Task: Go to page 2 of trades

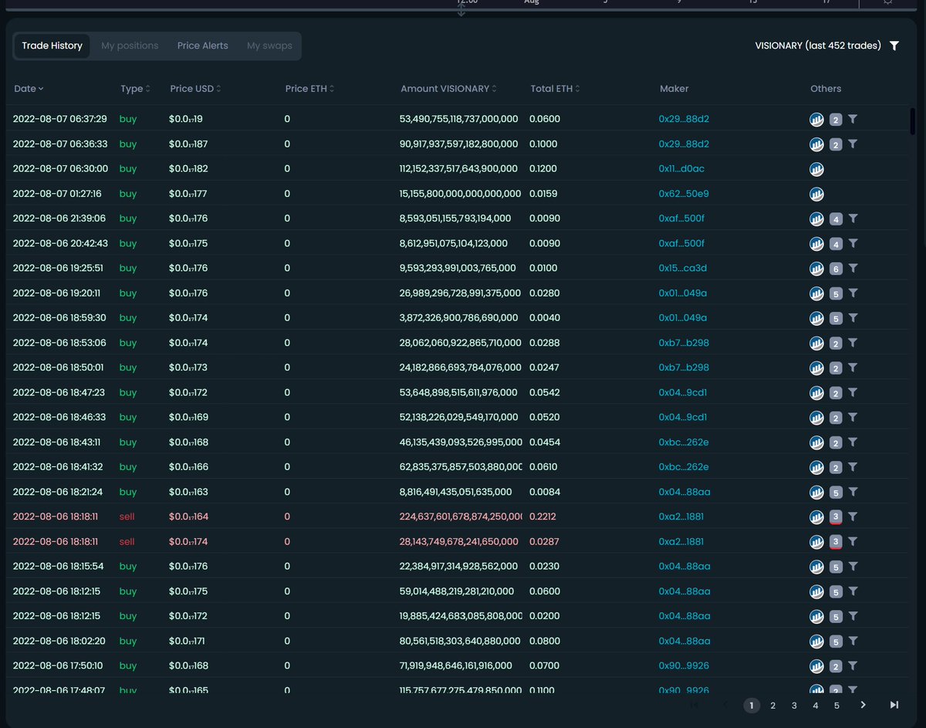Action: [x=773, y=705]
